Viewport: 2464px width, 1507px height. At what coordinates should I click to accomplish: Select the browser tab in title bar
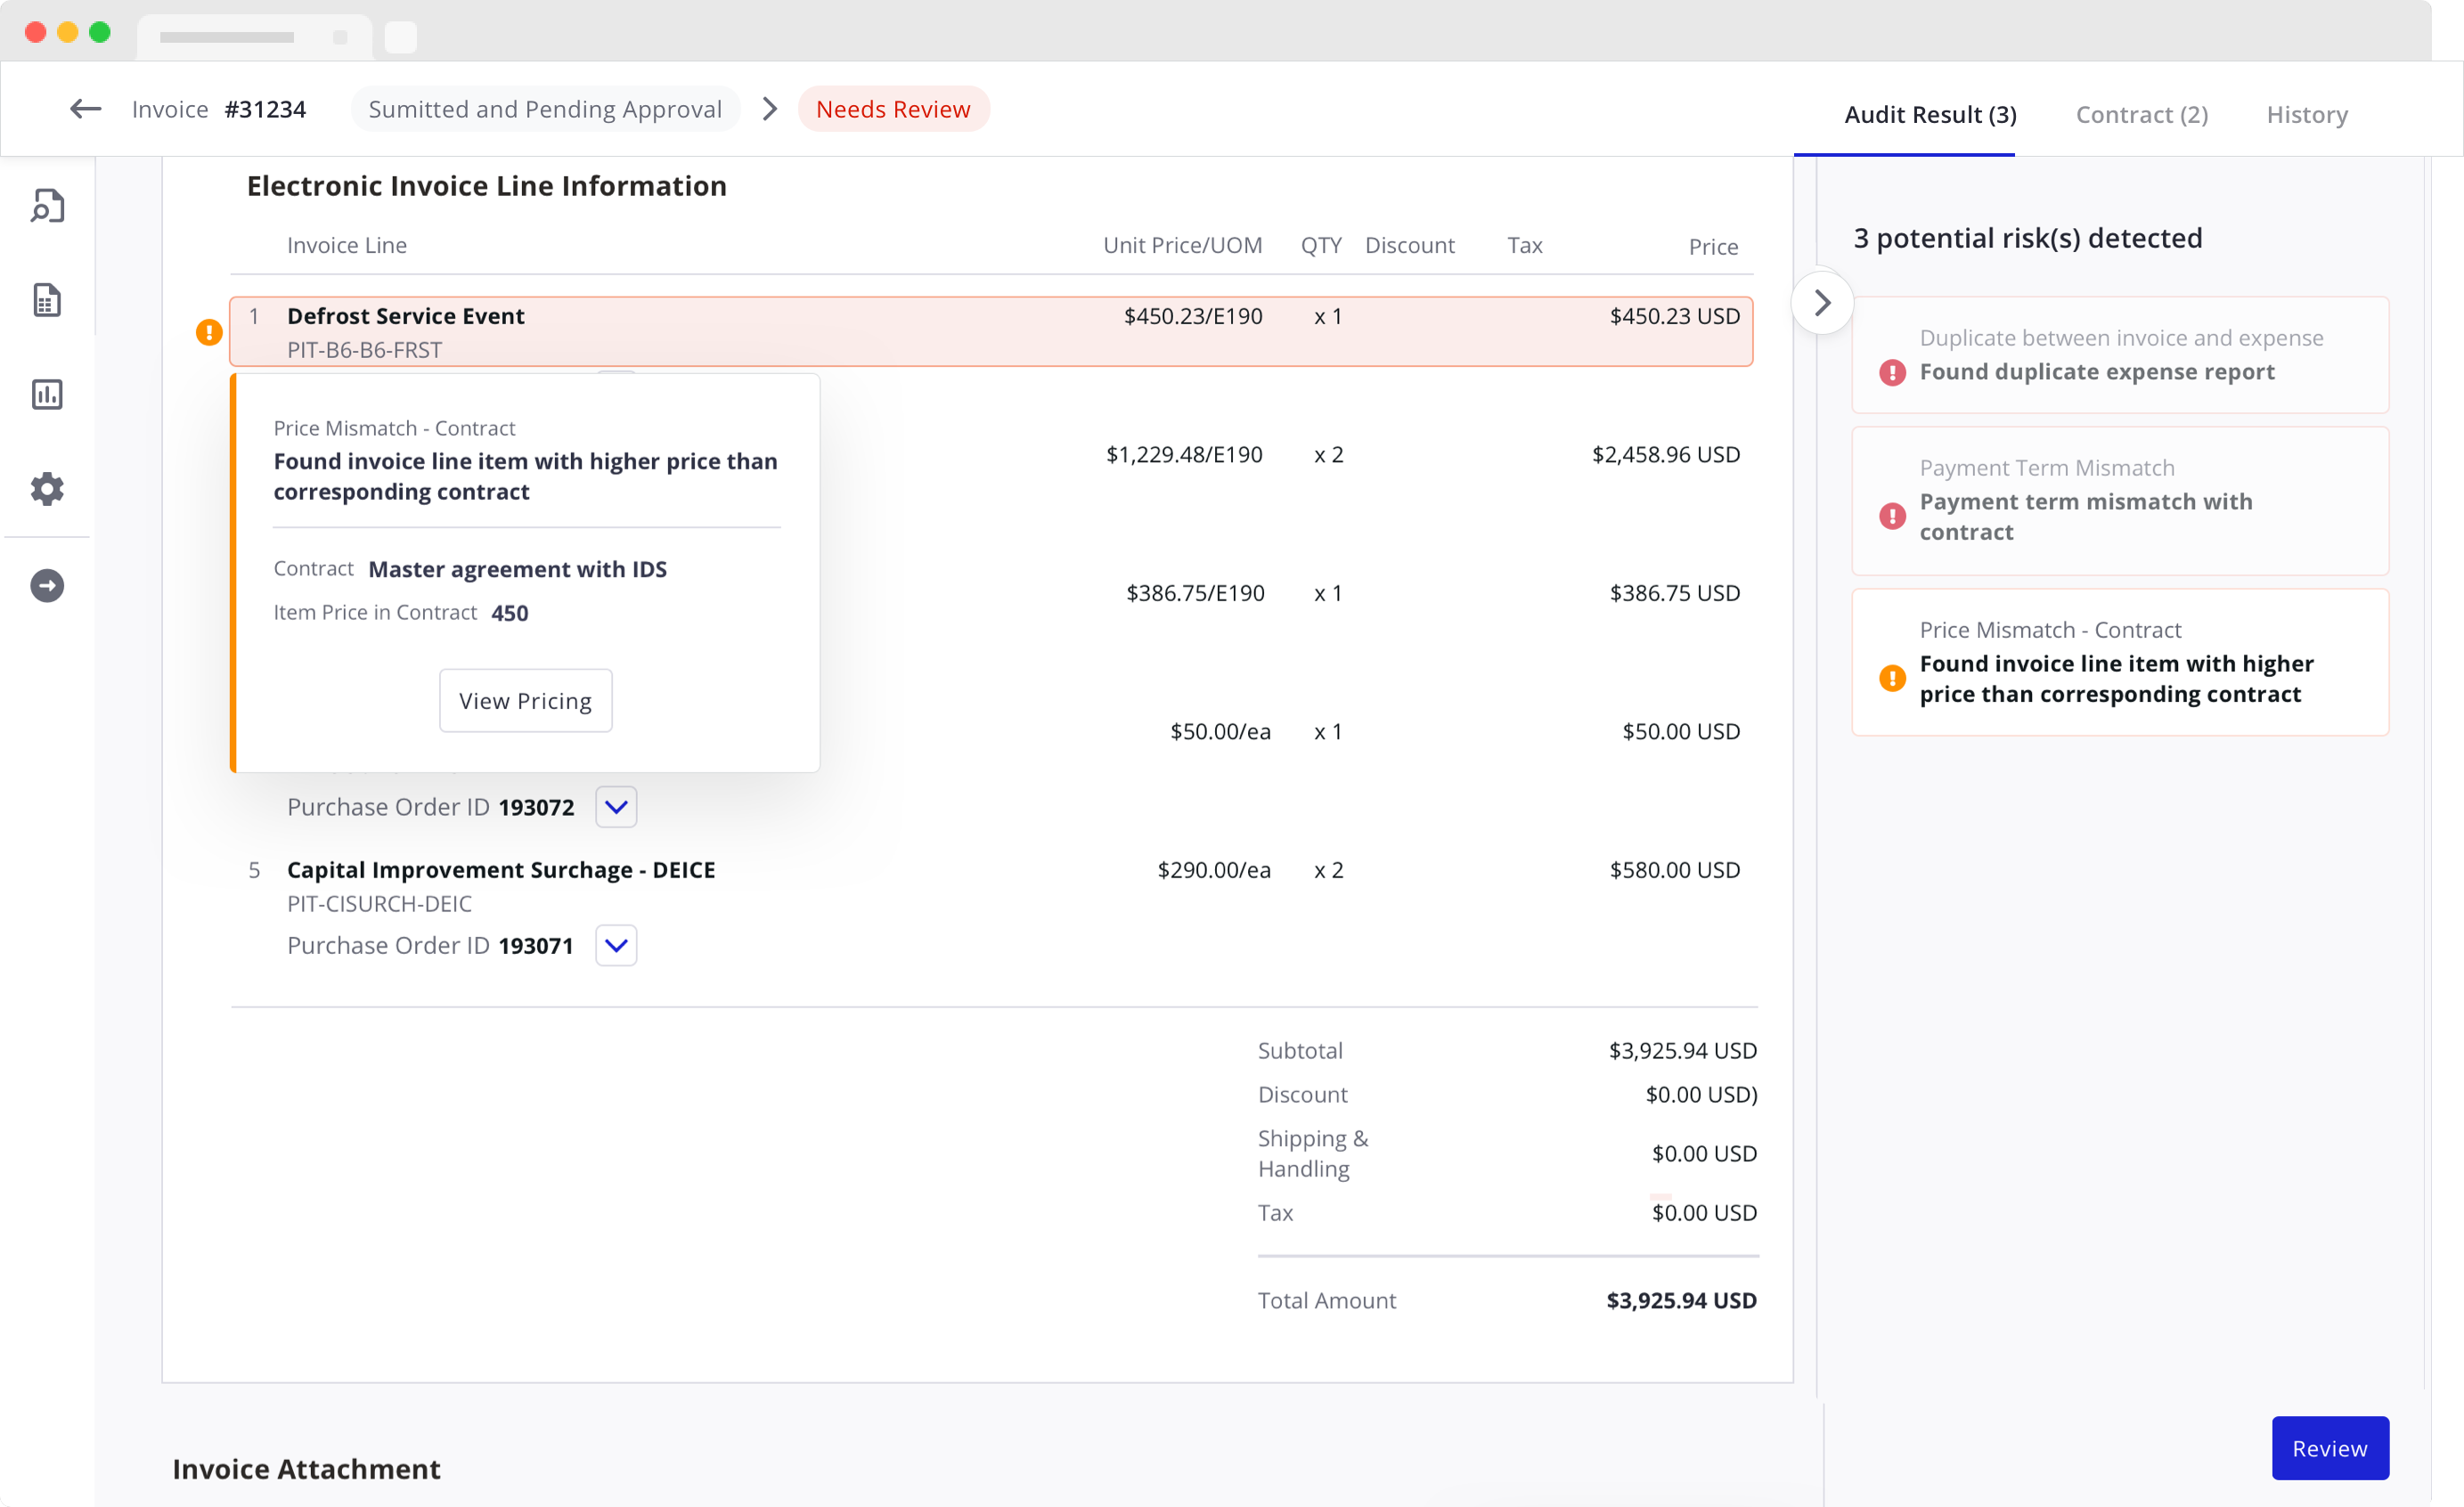(254, 37)
